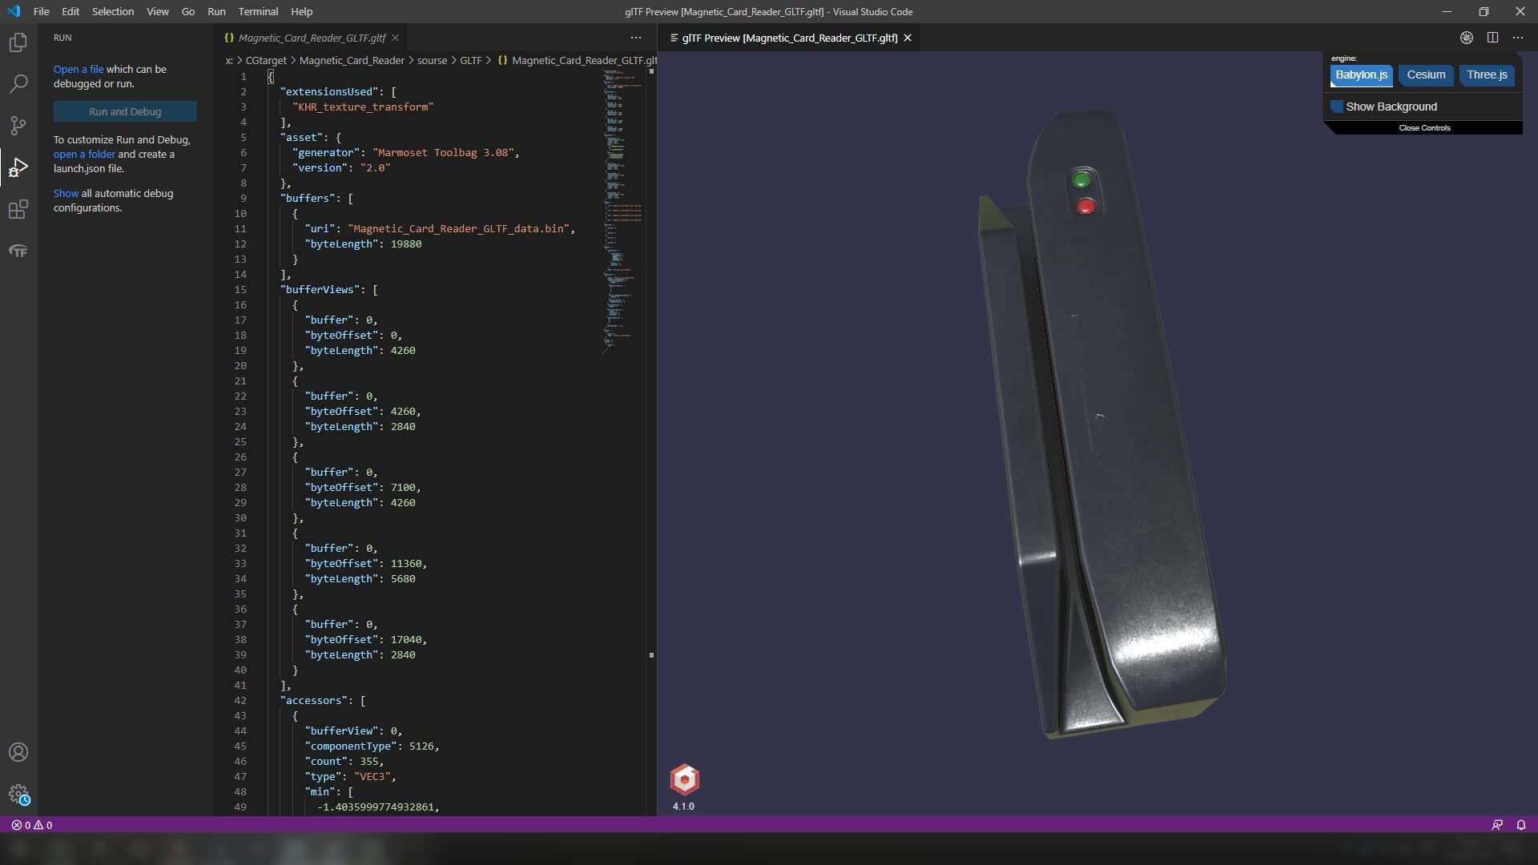Open the Source Control view
Image resolution: width=1538 pixels, height=865 pixels.
coord(18,126)
